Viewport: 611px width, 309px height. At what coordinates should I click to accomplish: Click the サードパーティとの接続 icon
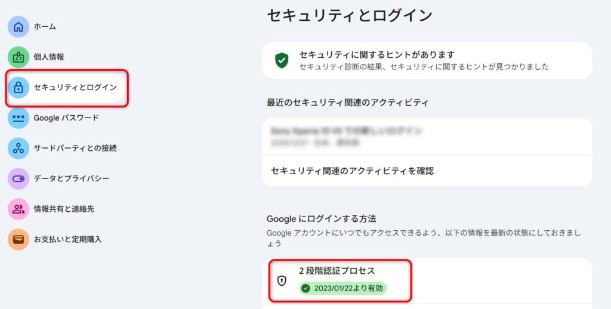[x=18, y=148]
